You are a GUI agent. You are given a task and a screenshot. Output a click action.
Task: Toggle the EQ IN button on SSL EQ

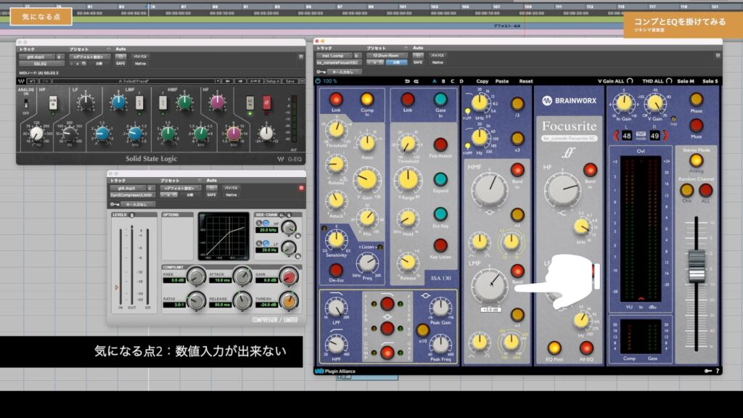[250, 102]
